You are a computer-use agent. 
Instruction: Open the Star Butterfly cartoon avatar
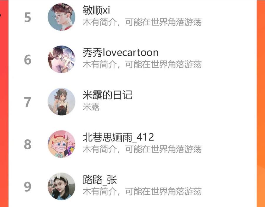[62, 144]
